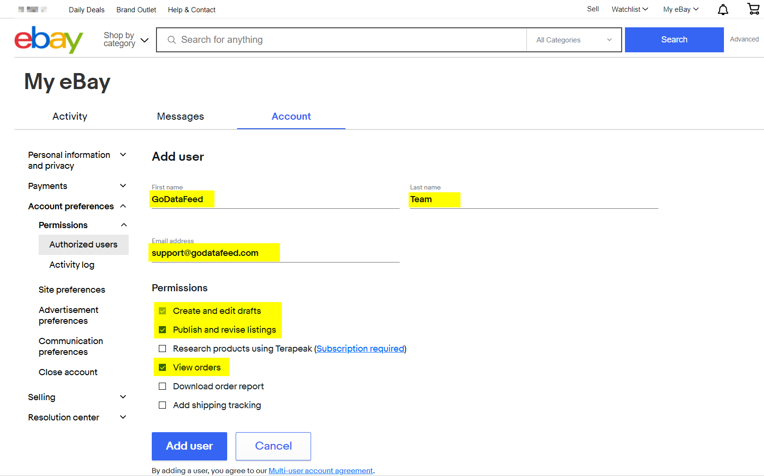Expand the Watchlist menu
The width and height of the screenshot is (764, 476).
pyautogui.click(x=630, y=9)
